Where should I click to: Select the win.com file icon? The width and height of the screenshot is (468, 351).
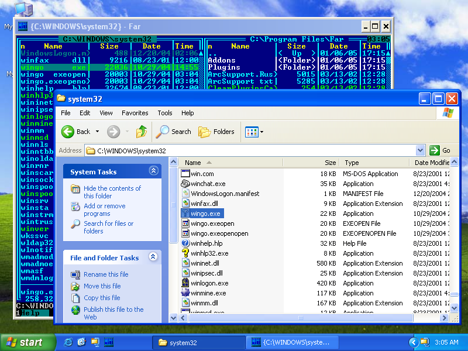185,173
